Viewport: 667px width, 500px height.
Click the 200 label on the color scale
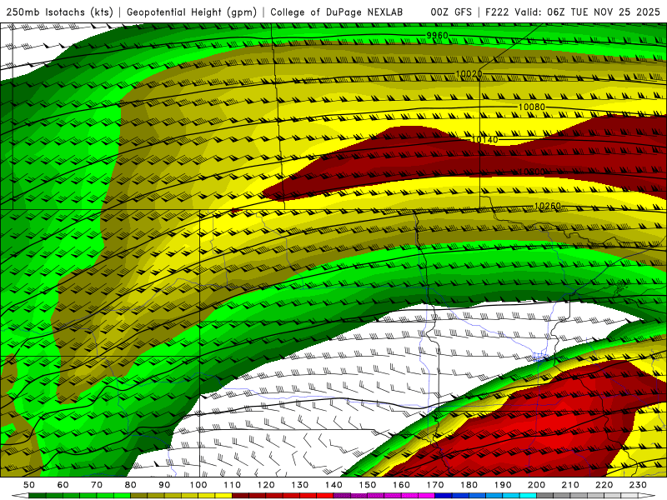click(x=536, y=485)
